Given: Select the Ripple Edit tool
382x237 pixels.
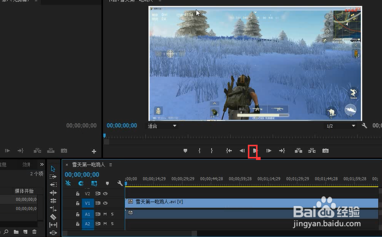Looking at the screenshot, I should point(53,193).
